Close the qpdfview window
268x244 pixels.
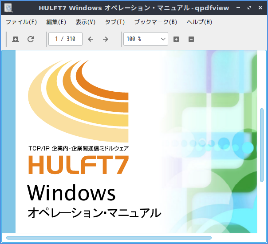[x=260, y=8]
